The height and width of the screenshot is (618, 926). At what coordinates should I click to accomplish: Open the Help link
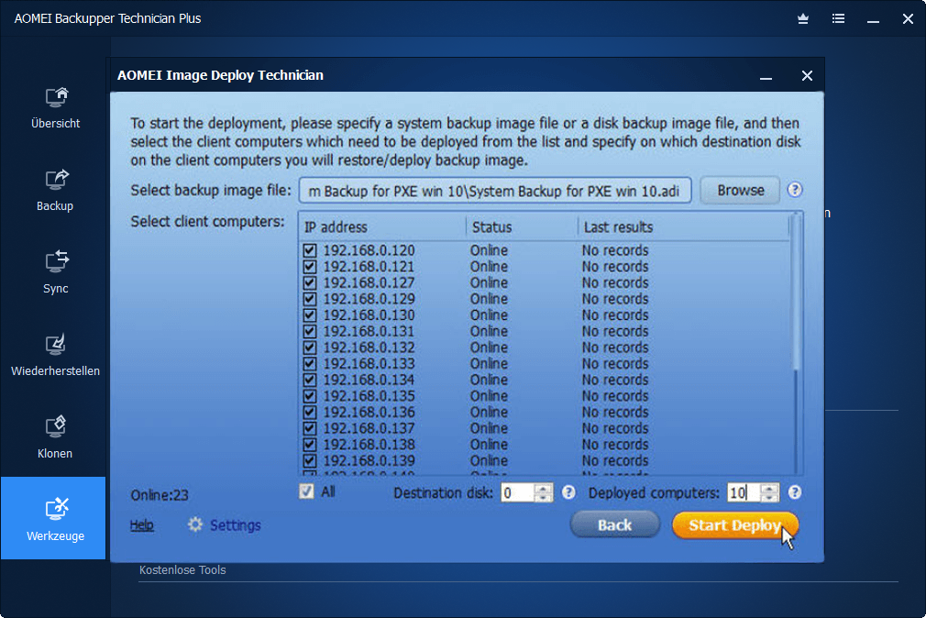pyautogui.click(x=142, y=524)
